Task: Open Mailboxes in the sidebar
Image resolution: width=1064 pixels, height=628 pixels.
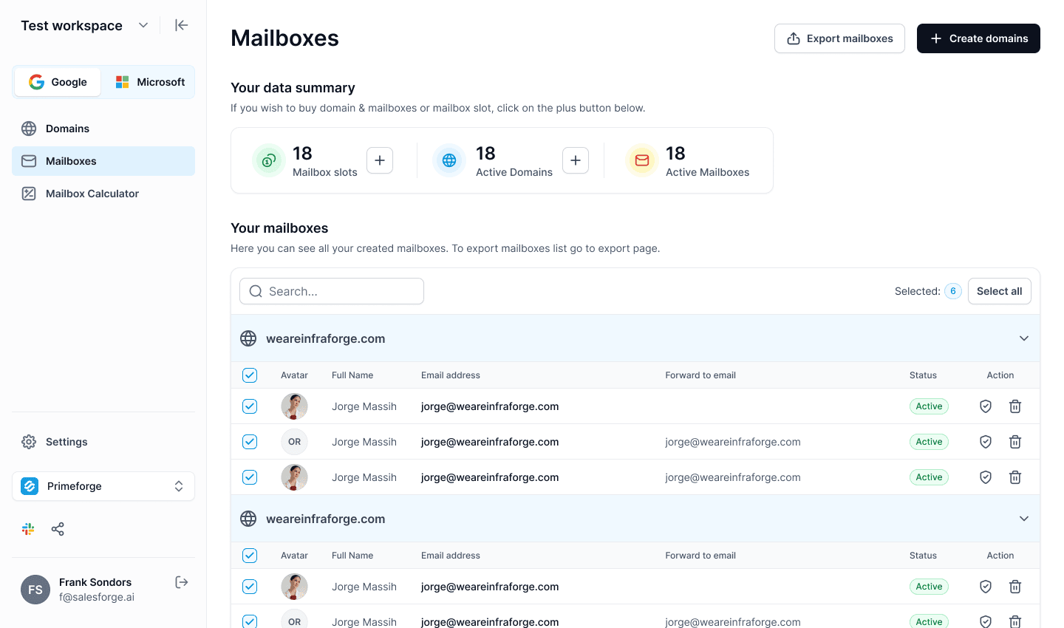Action: click(103, 161)
